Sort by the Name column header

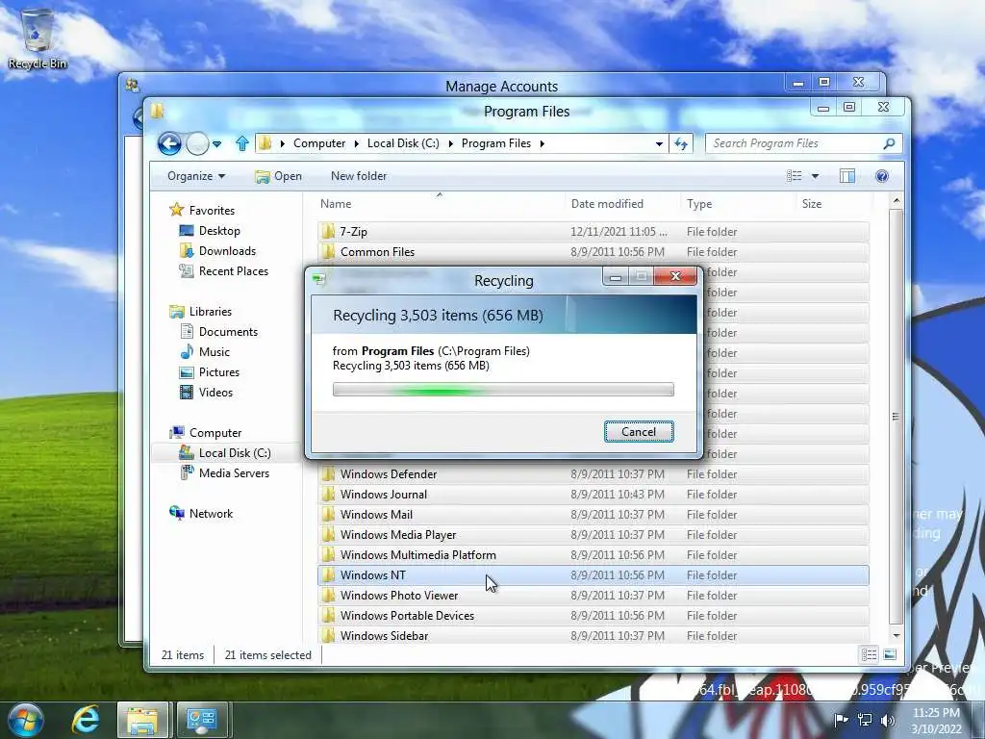pyautogui.click(x=440, y=204)
